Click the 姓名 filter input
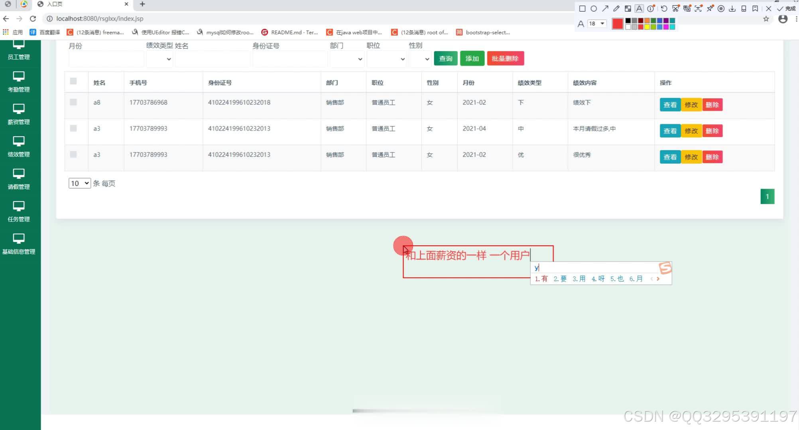799x430 pixels. tap(213, 59)
